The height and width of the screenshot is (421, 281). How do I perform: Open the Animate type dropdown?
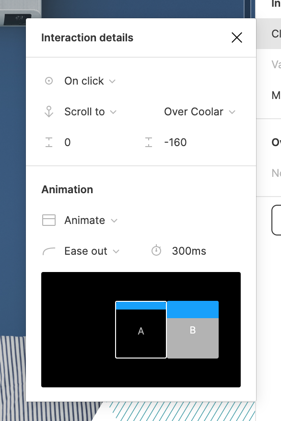click(x=91, y=221)
